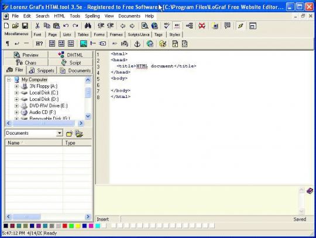Open the File menu
The height and width of the screenshot is (238, 316).
[x=15, y=16]
